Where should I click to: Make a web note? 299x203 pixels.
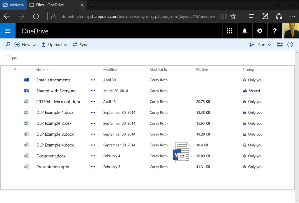tap(265, 16)
